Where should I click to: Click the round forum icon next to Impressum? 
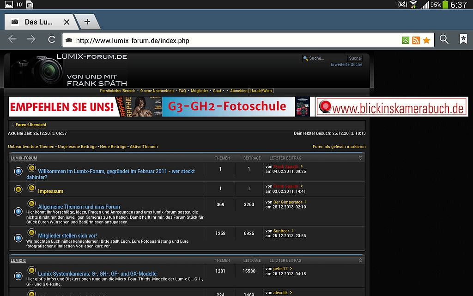point(18,189)
